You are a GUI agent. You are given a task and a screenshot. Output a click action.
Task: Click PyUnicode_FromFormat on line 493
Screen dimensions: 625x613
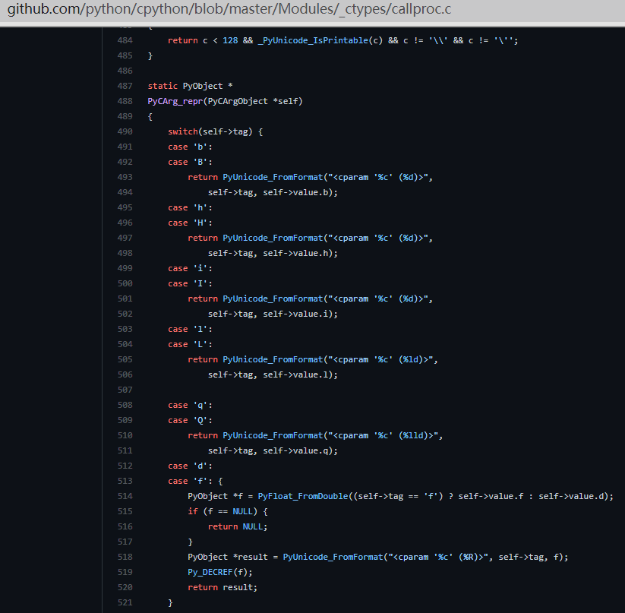273,177
